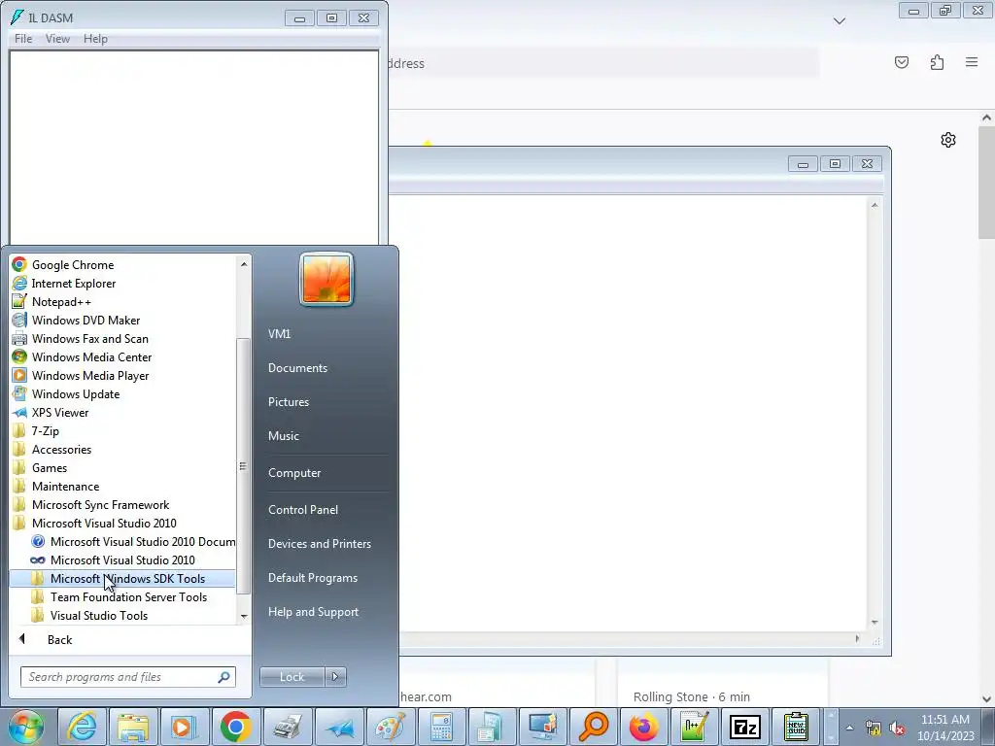This screenshot has height=746, width=995.
Task: Expand the Microsoft Sync Framework folder
Action: click(122, 504)
